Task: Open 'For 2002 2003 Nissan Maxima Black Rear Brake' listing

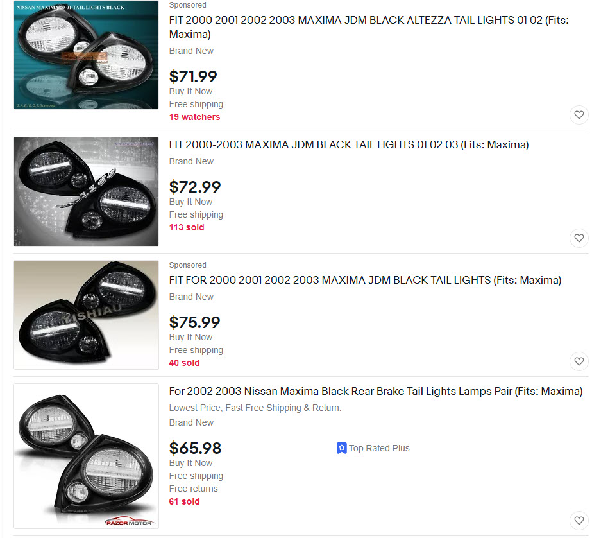Action: [375, 392]
